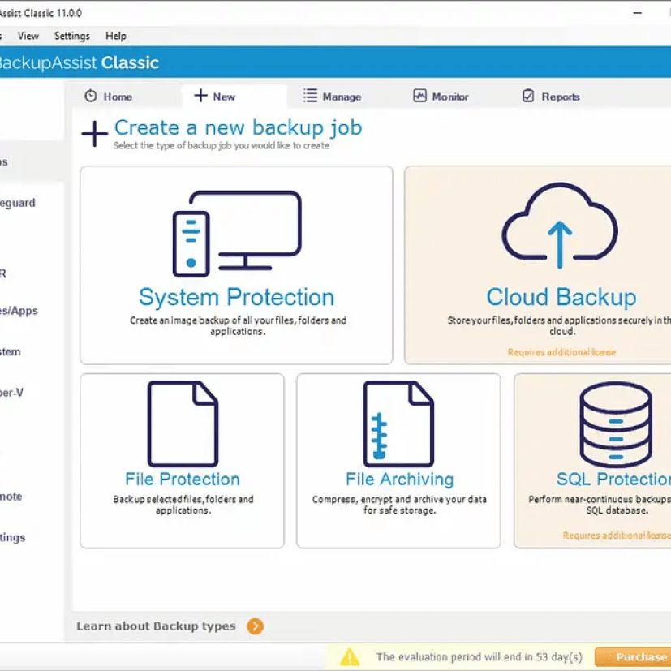This screenshot has width=671, height=671.
Task: Select the File Protection document icon
Action: [x=183, y=424]
